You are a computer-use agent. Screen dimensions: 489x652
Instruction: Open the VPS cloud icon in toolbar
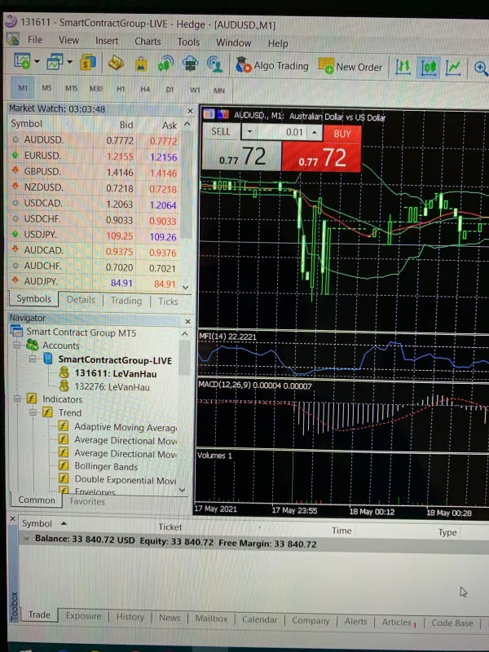190,64
